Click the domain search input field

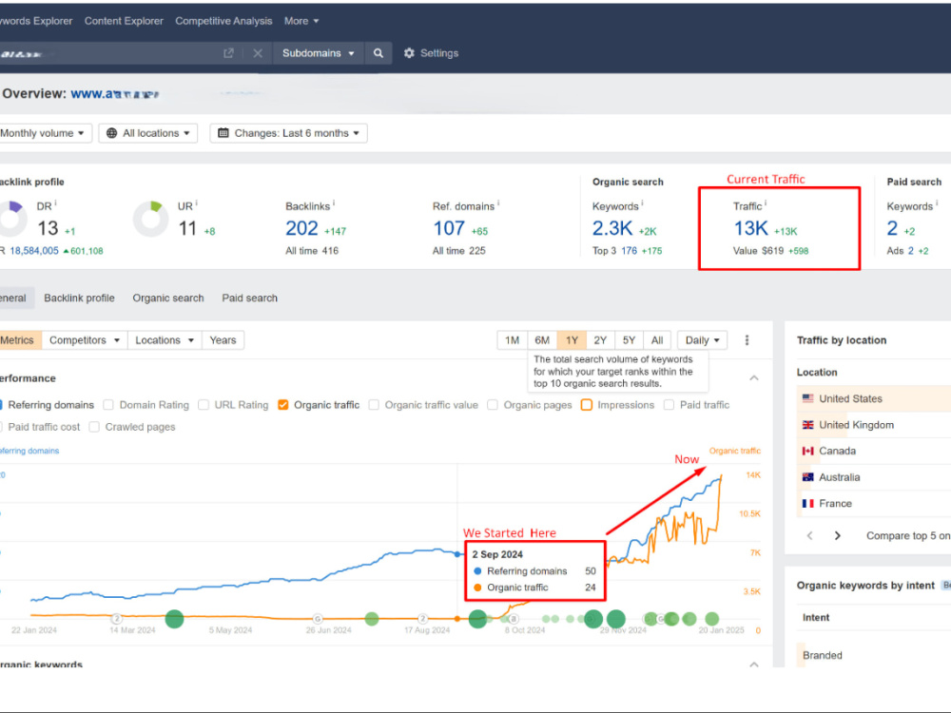click(x=109, y=53)
